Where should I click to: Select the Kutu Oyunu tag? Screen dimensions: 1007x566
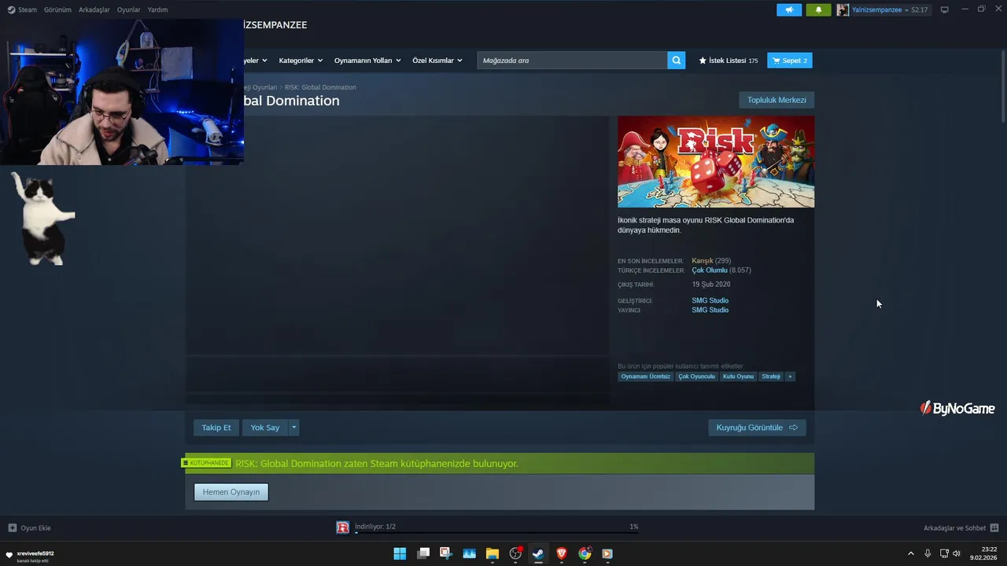738,377
